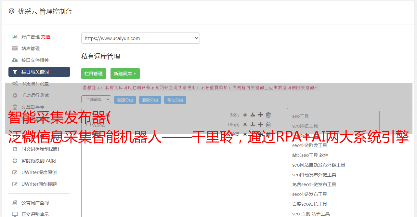The height and width of the screenshot is (217, 417).
Task: Select keyword '免费seo外链发布工具'
Action: [x=314, y=184]
